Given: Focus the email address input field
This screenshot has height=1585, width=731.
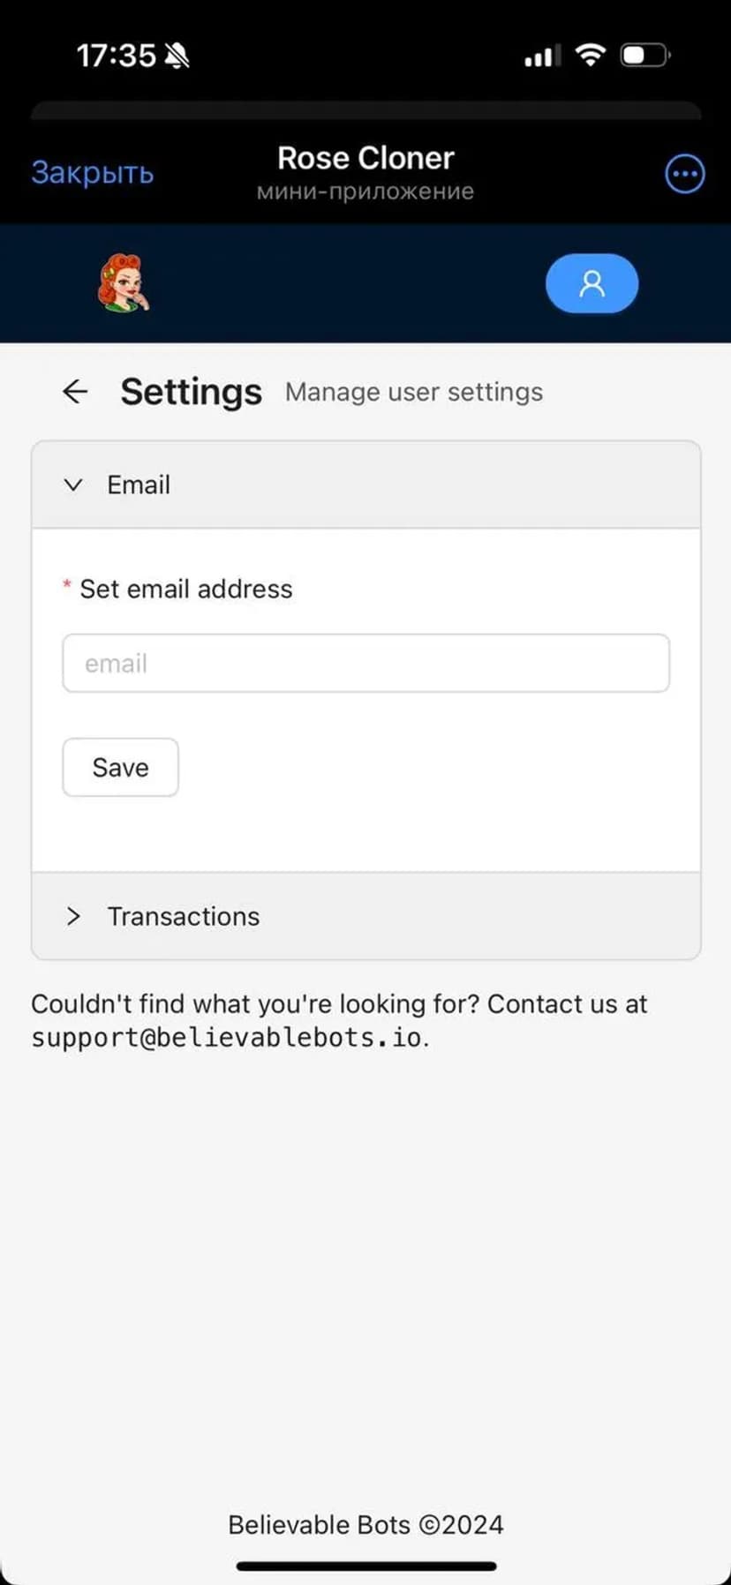Looking at the screenshot, I should (x=365, y=663).
